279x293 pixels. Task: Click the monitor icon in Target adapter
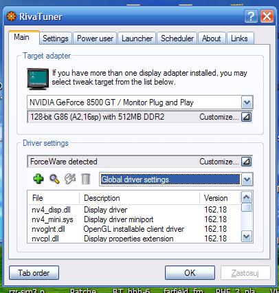click(x=38, y=78)
